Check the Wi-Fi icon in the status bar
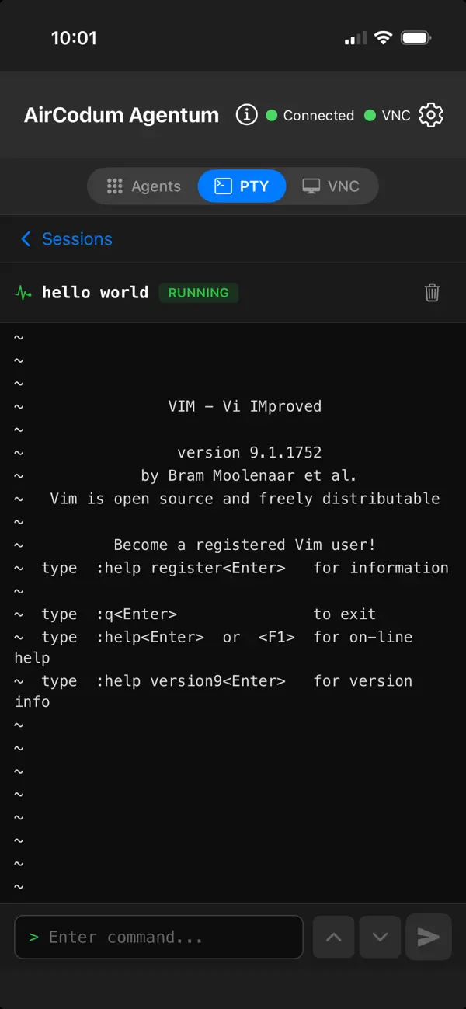The width and height of the screenshot is (466, 1009). coord(383,37)
